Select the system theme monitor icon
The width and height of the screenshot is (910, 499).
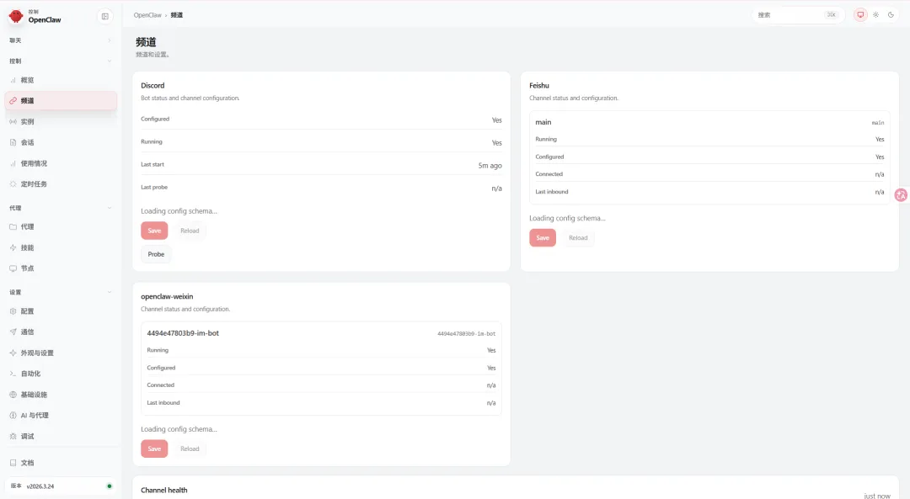pyautogui.click(x=860, y=15)
